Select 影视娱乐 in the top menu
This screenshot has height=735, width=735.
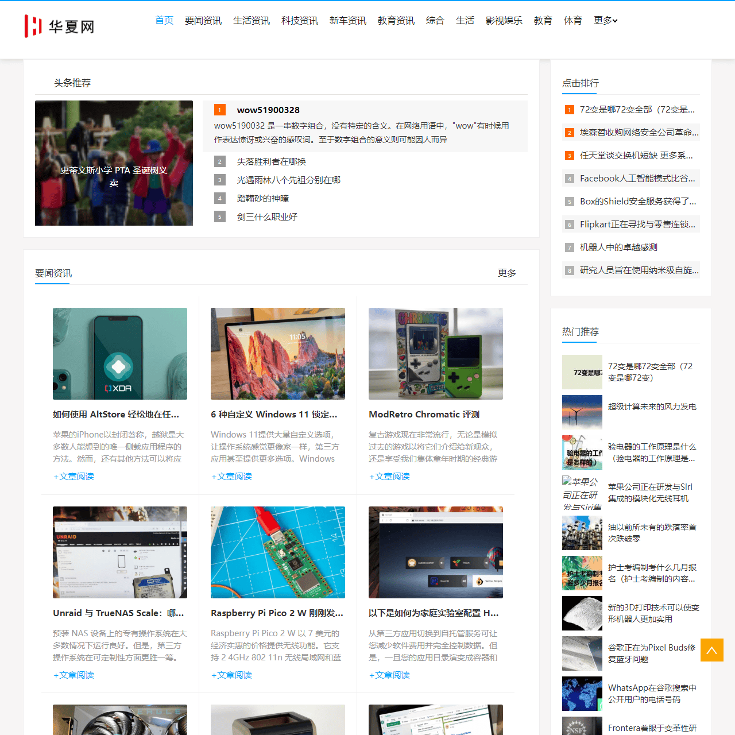coord(504,21)
